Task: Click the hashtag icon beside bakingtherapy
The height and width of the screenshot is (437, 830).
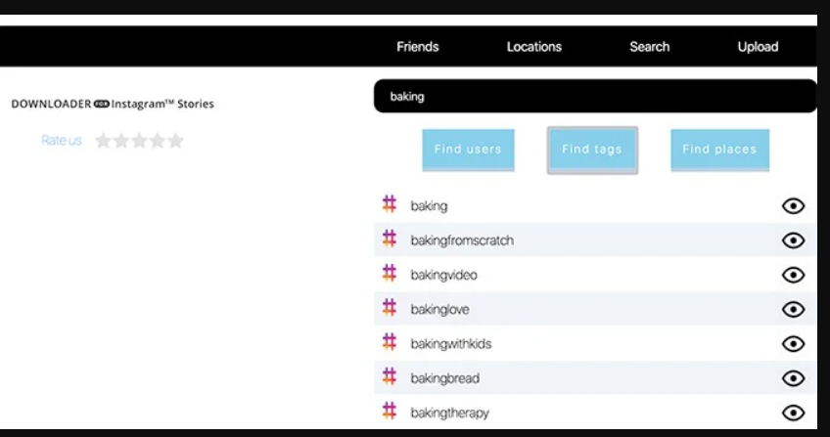Action: [390, 412]
